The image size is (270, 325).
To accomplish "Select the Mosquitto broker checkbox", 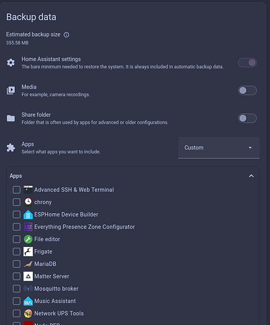I will pos(16,289).
